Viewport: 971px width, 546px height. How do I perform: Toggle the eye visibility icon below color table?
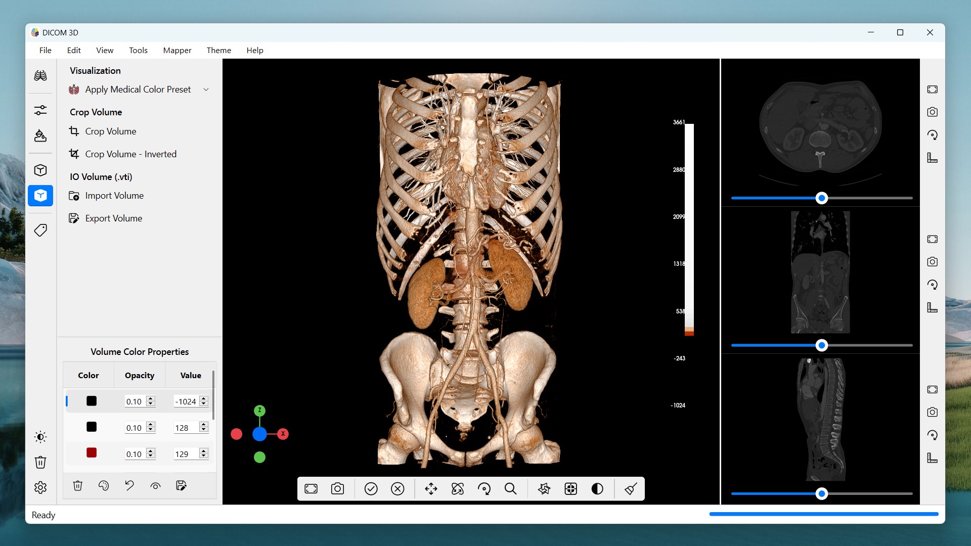(155, 486)
